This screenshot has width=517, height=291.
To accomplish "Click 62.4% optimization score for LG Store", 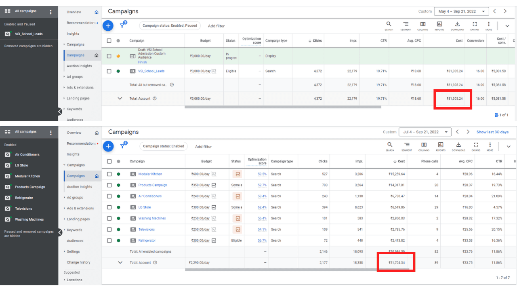I will 262,207.
